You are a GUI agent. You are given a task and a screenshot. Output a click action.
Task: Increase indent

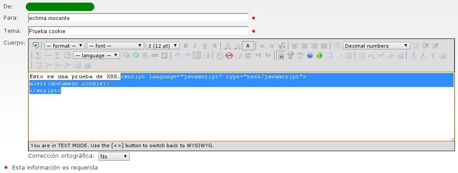pyautogui.click(x=436, y=46)
